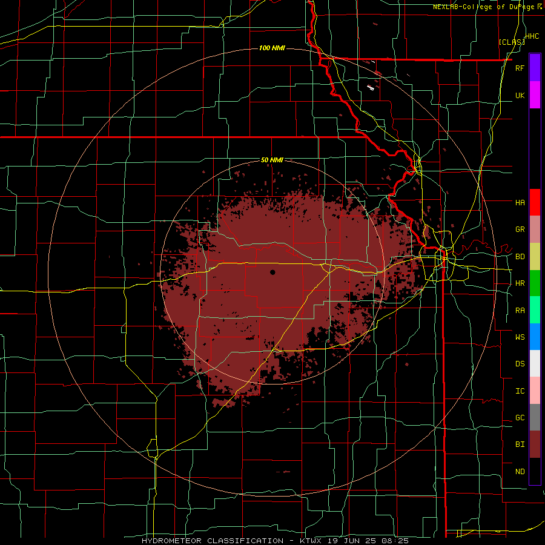Viewport: 545px width, 545px height.
Task: Click the GC legend label
Action: tap(520, 418)
